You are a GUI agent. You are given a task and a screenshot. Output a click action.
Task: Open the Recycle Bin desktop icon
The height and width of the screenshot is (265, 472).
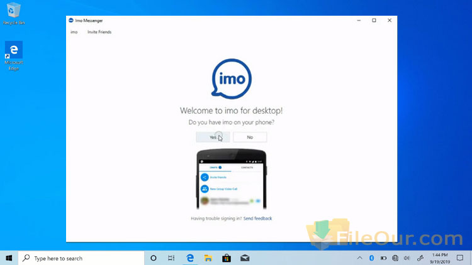click(14, 14)
